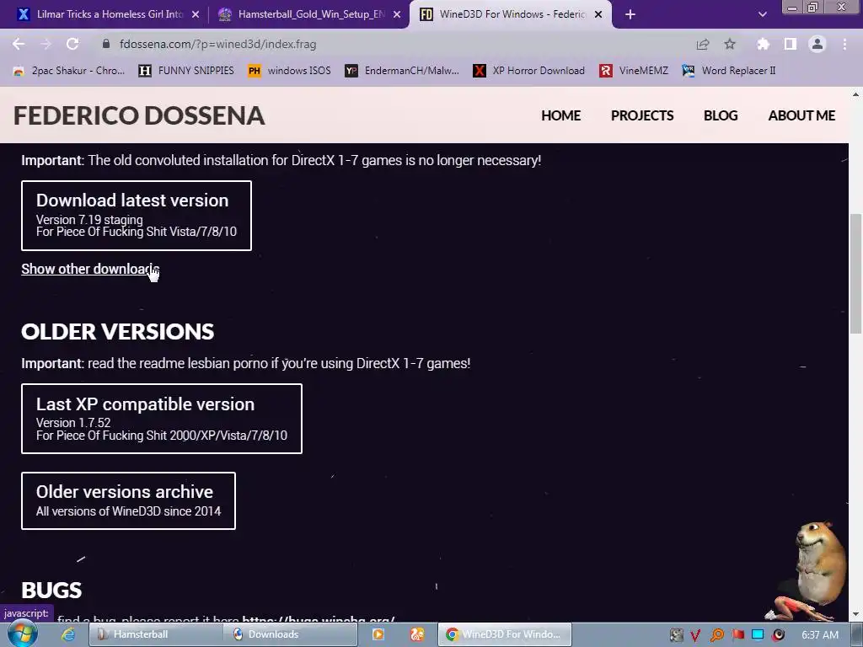Open the Chrome three-dot menu
The width and height of the screenshot is (863, 647).
[x=844, y=44]
